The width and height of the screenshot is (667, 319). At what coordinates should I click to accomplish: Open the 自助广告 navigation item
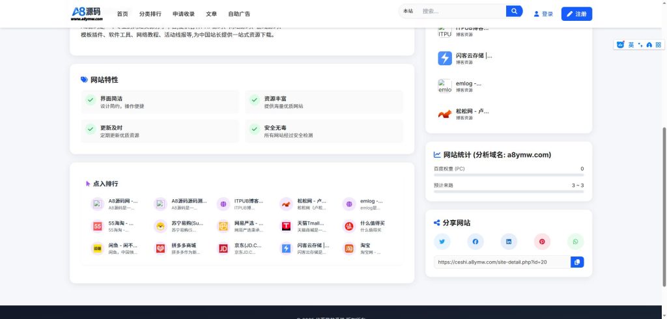click(239, 14)
